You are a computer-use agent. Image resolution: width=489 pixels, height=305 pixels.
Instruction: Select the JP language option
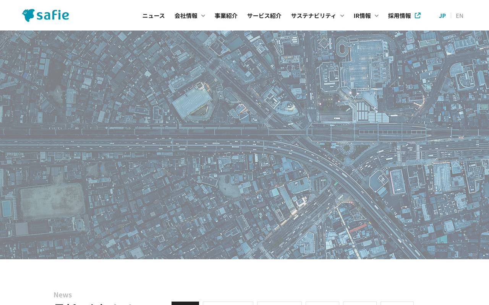coord(442,15)
